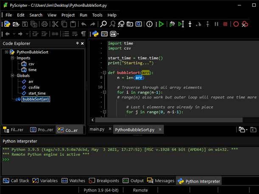Click the Print icon in toolbar
The height and width of the screenshot is (194, 259).
(x=45, y=24)
